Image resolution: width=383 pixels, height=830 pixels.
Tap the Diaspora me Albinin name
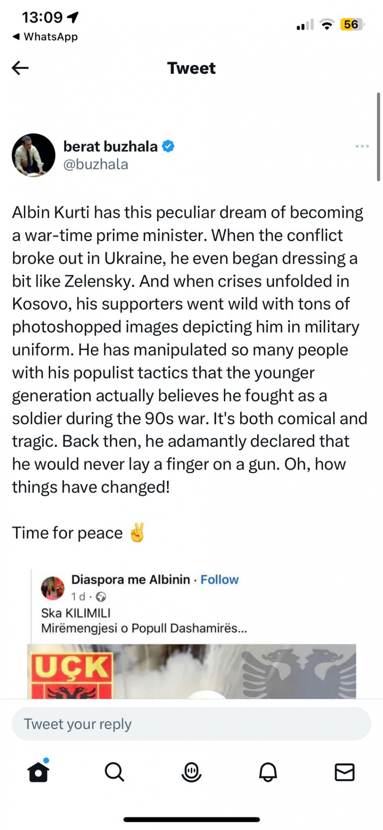(131, 579)
